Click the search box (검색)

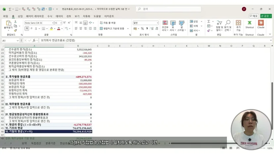tap(168, 9)
